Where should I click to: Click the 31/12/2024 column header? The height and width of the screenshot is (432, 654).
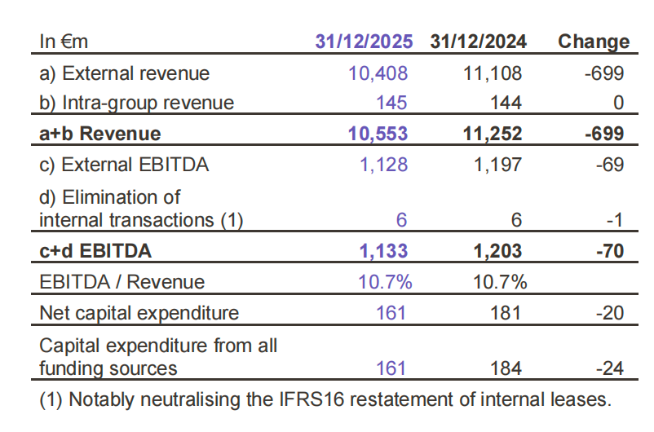pyautogui.click(x=478, y=42)
